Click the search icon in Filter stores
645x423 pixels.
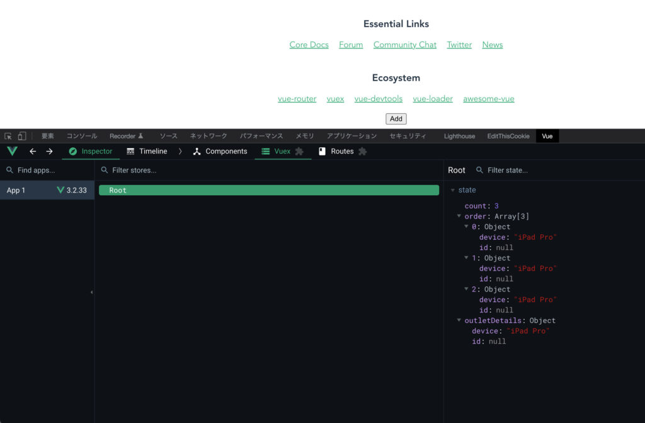tap(105, 170)
